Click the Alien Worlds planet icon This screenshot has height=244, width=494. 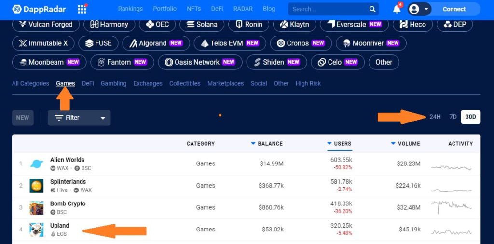coord(37,164)
